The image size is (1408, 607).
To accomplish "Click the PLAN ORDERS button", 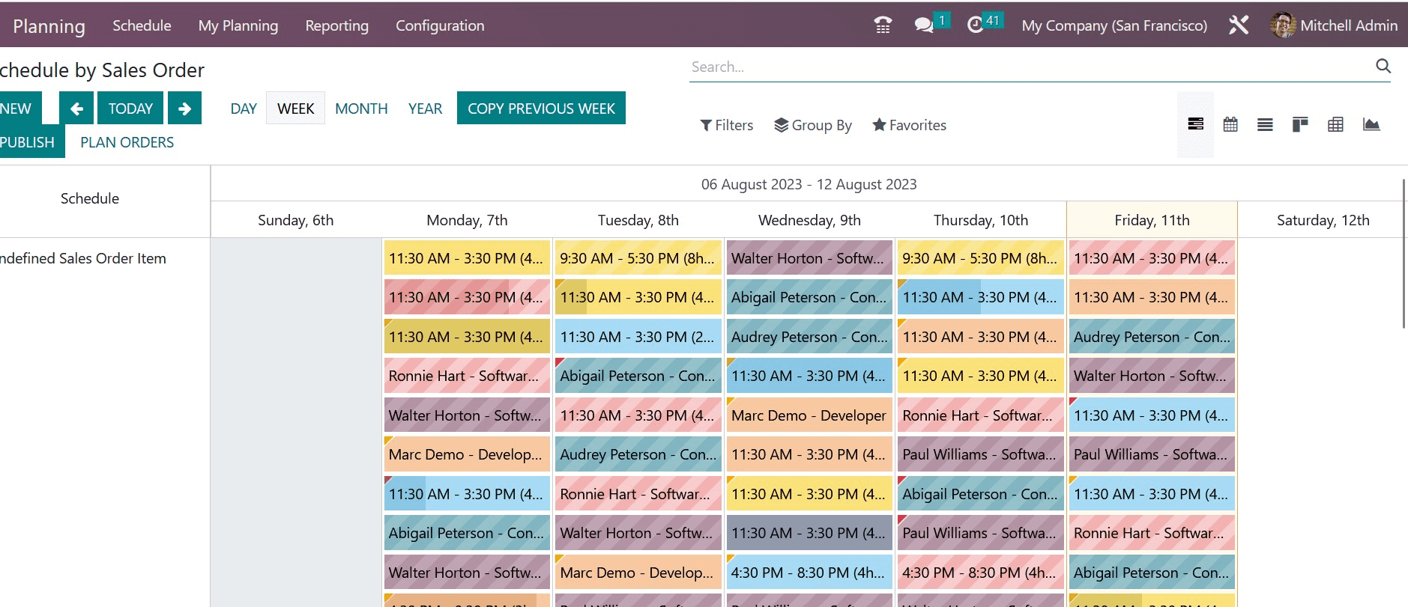I will [x=127, y=142].
